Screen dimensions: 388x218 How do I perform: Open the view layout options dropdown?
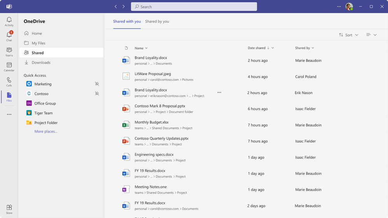pyautogui.click(x=371, y=35)
